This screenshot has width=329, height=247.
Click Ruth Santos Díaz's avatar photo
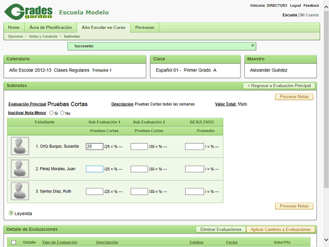click(x=20, y=191)
